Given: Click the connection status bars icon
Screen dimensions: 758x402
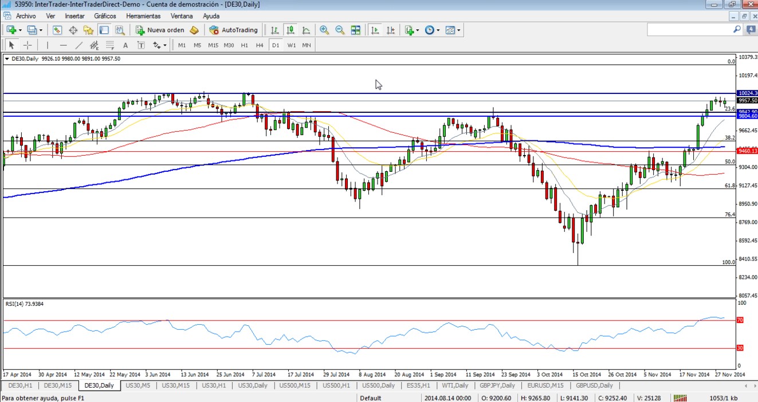Looking at the screenshot, I should (x=681, y=397).
